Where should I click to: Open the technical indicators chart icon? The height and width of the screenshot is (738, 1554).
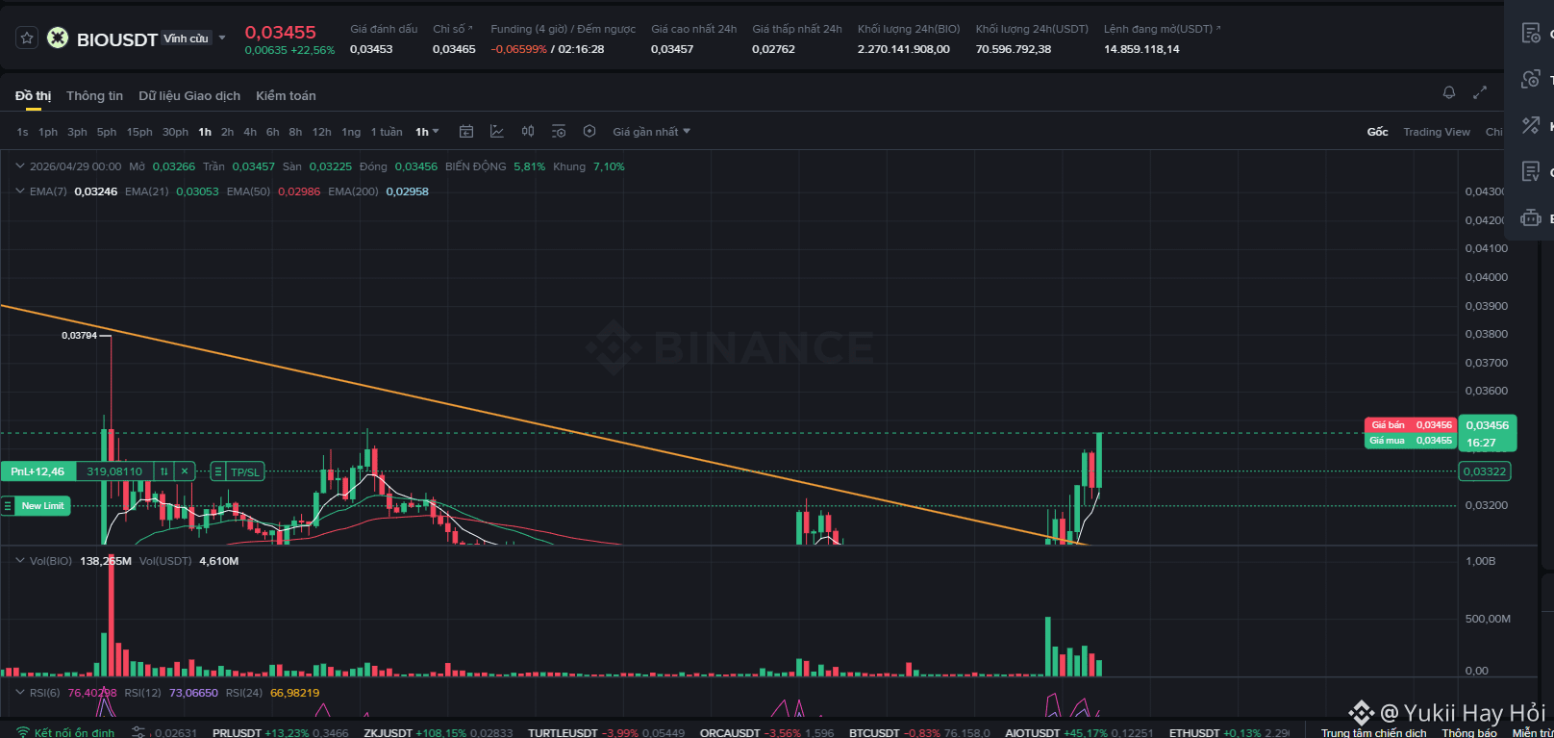(x=497, y=132)
